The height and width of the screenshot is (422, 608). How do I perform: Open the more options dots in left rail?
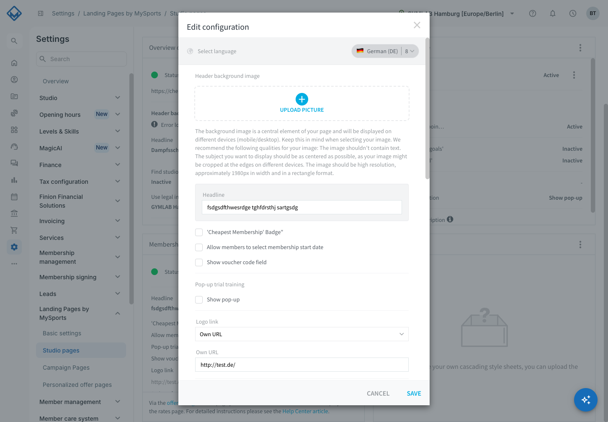(x=14, y=264)
